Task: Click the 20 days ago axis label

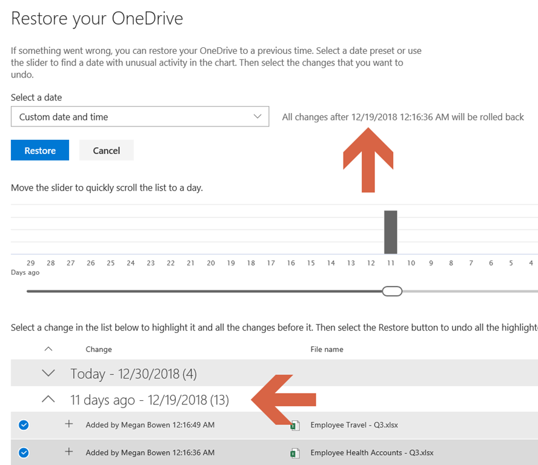Action: [211, 263]
